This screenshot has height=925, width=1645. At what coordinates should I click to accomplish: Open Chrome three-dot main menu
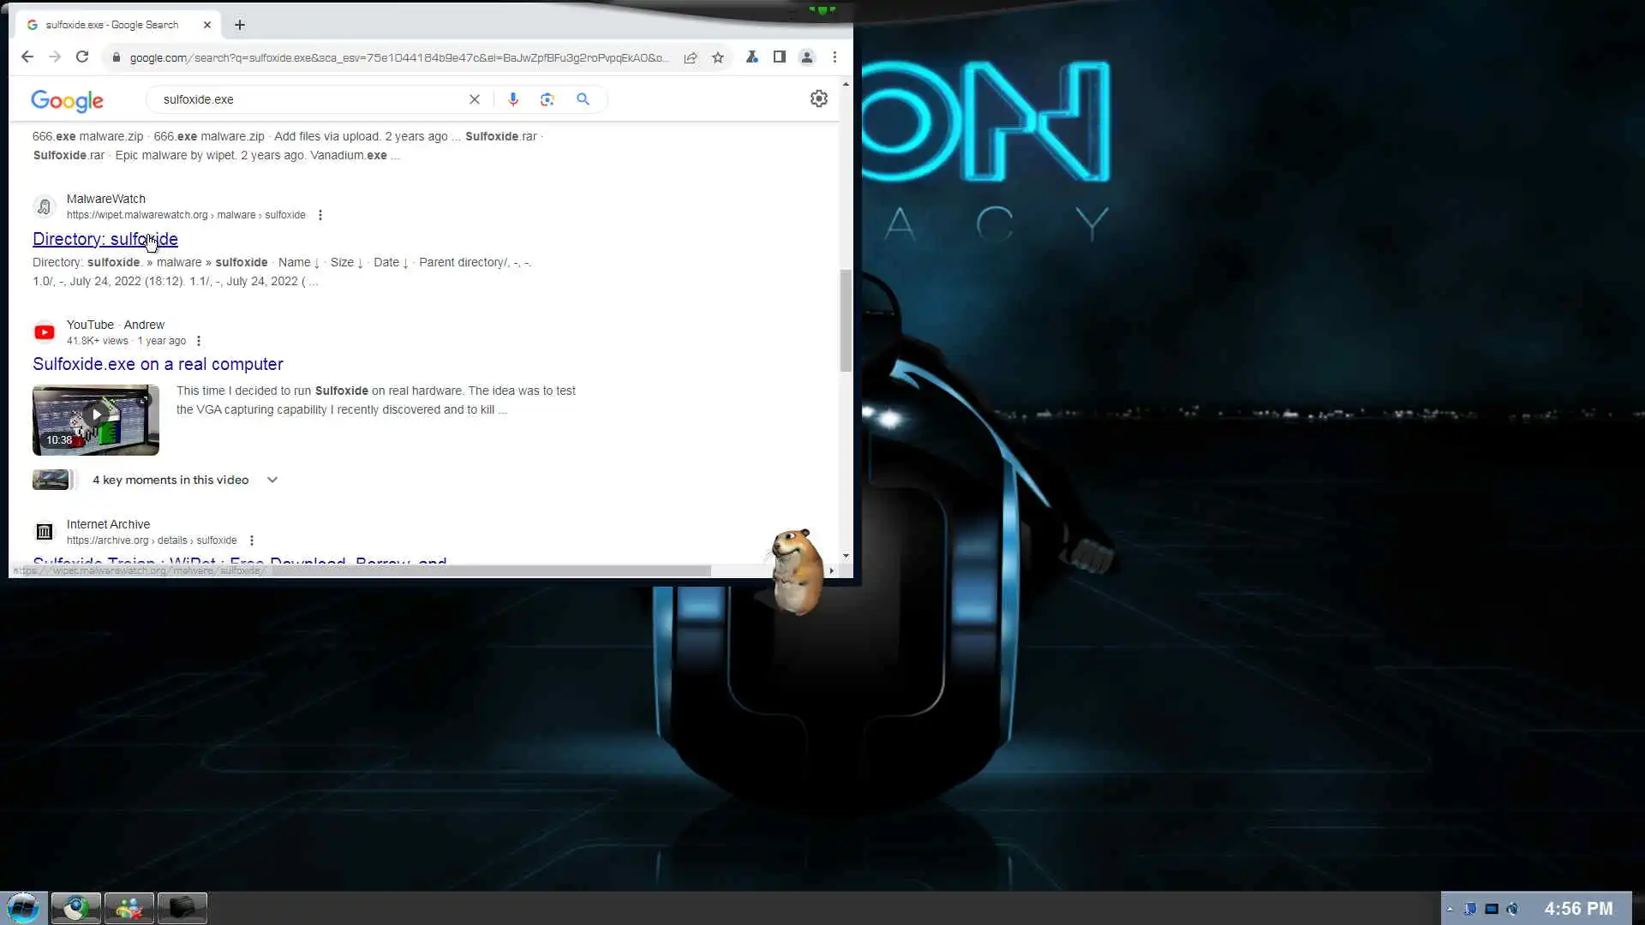(834, 57)
